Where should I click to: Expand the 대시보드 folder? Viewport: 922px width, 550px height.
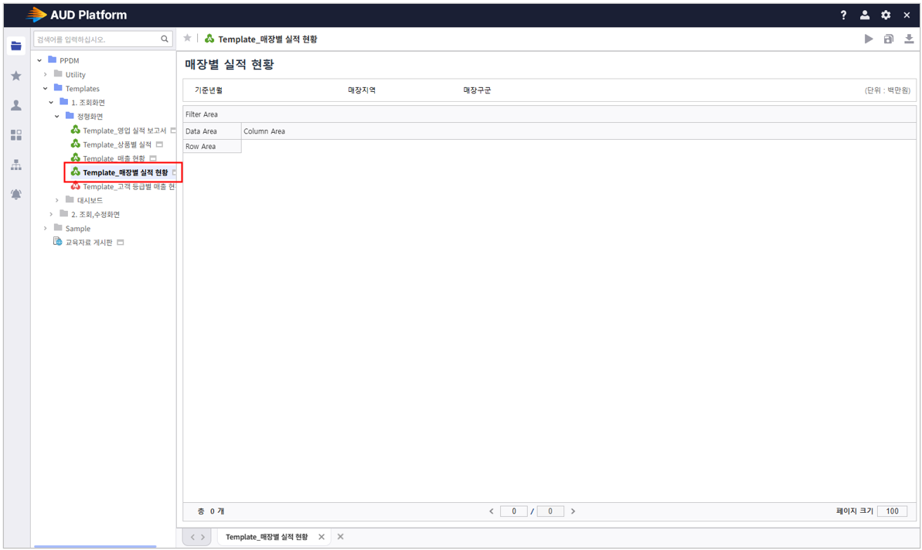tap(57, 200)
